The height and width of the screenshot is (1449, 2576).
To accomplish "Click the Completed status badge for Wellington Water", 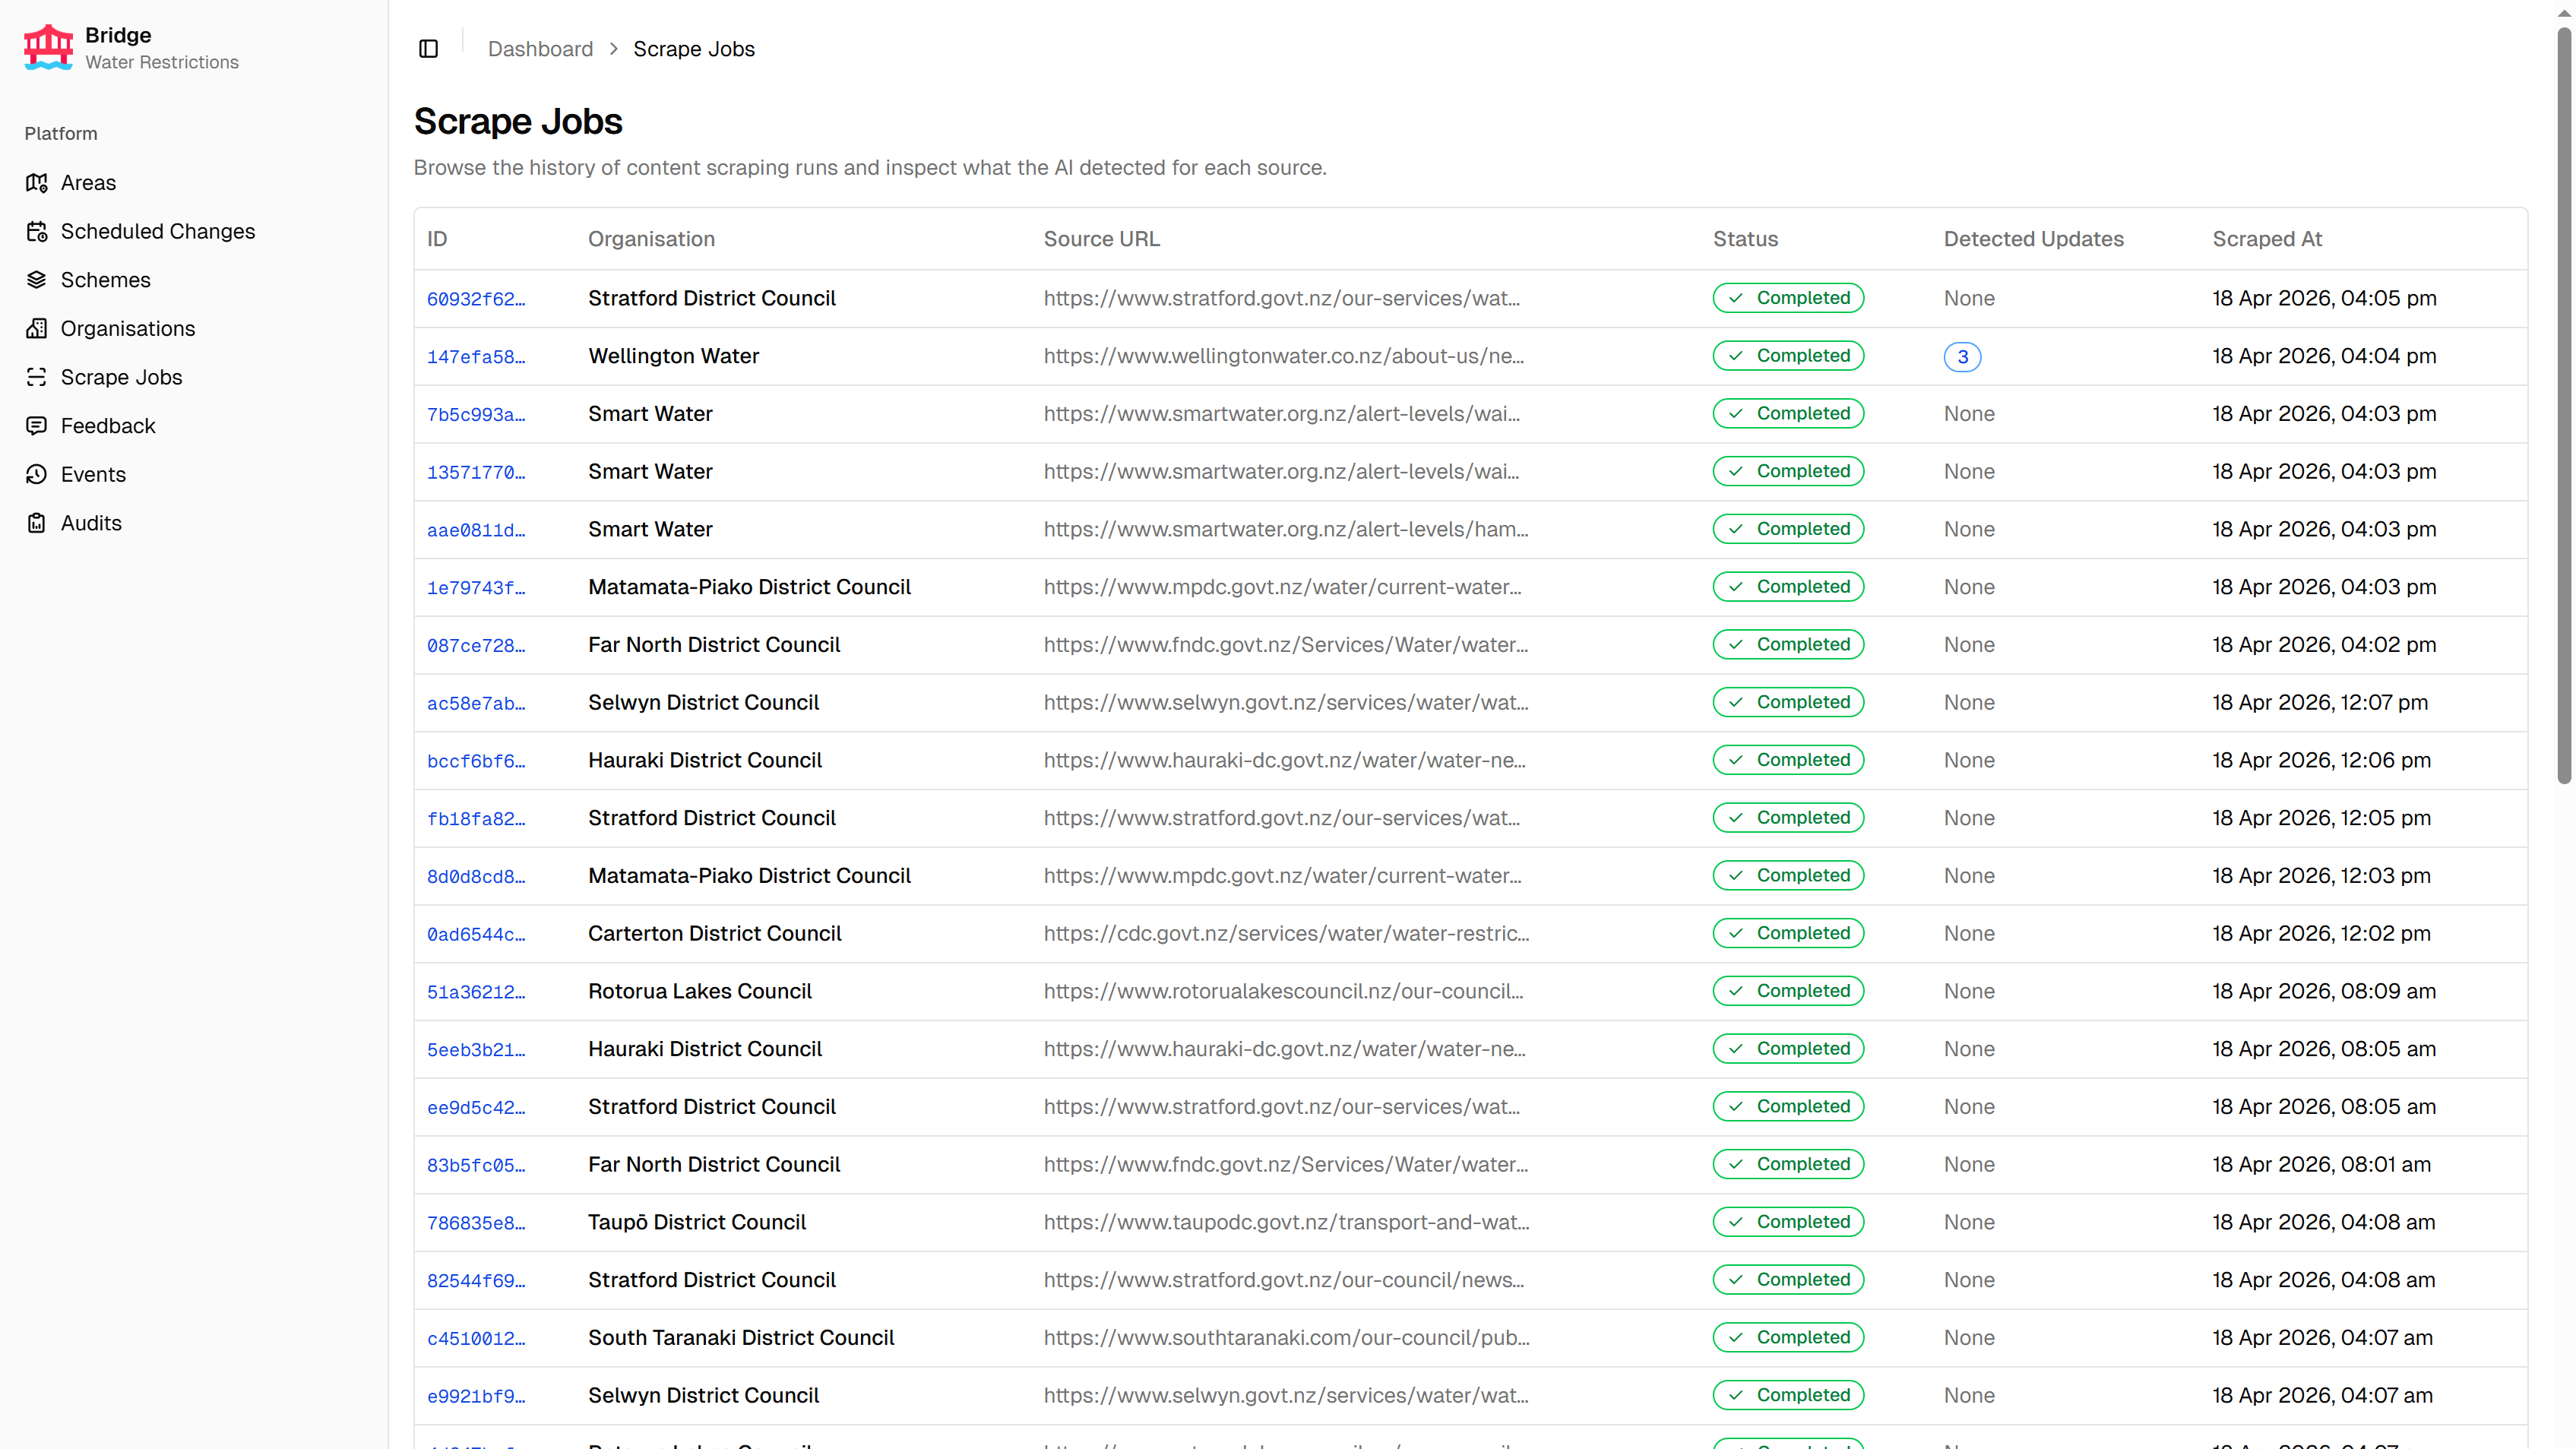I will [x=1788, y=356].
